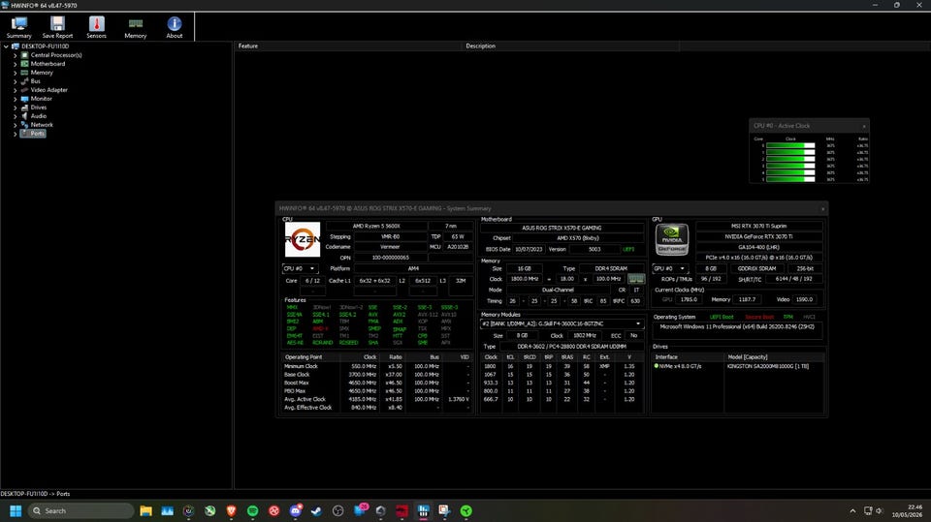
Task: Click the memory module chip icon
Action: pos(636,279)
